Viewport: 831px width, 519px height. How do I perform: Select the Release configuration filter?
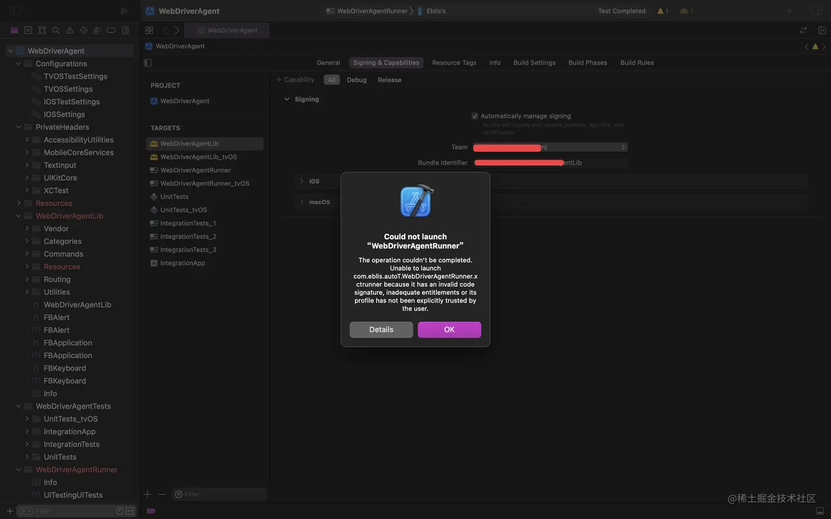pos(390,80)
